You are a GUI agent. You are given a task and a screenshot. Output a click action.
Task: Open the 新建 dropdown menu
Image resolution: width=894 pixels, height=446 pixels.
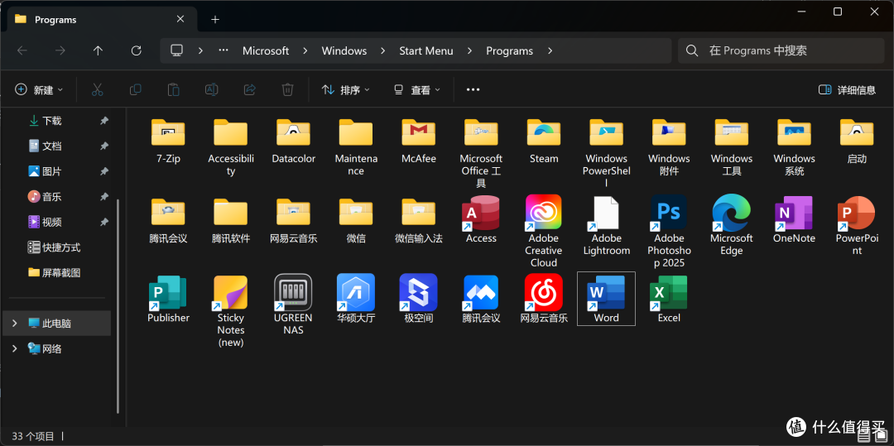tap(39, 89)
